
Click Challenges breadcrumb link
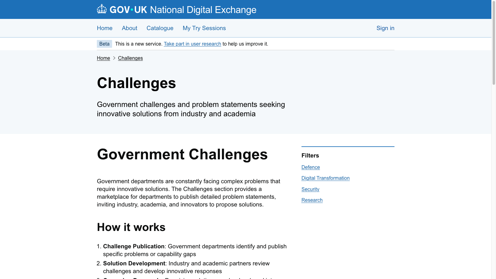(131, 58)
